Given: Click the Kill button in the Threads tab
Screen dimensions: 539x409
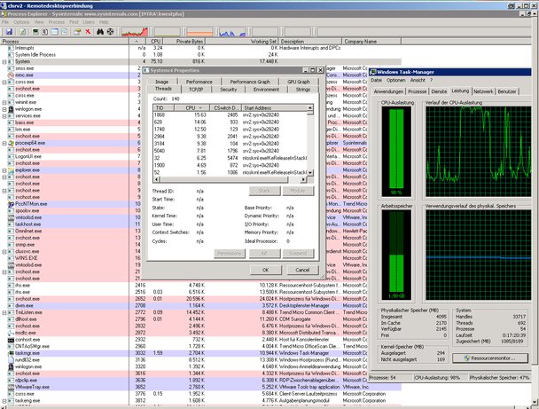Looking at the screenshot, I should tap(264, 254).
